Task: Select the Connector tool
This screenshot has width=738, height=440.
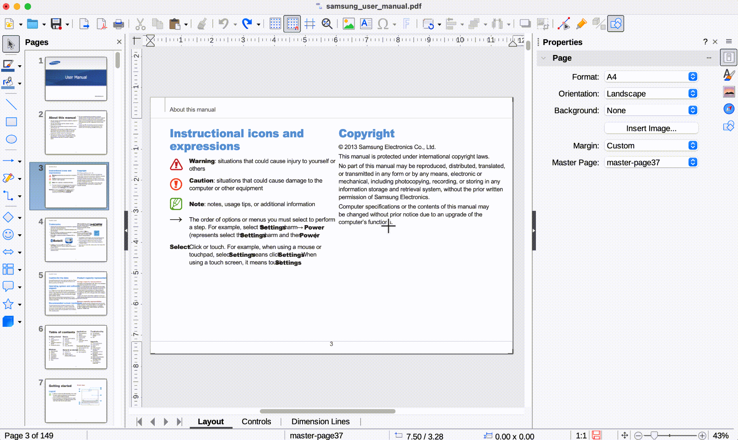Action: pyautogui.click(x=8, y=196)
